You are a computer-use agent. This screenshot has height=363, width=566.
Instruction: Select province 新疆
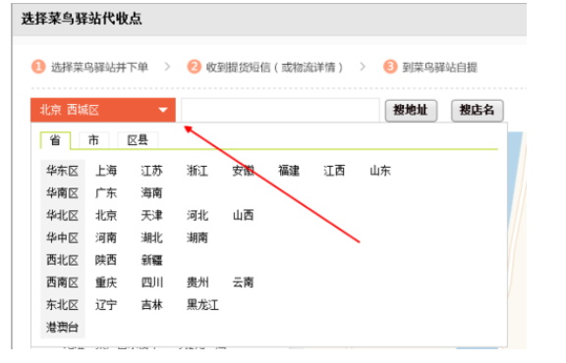click(x=151, y=260)
